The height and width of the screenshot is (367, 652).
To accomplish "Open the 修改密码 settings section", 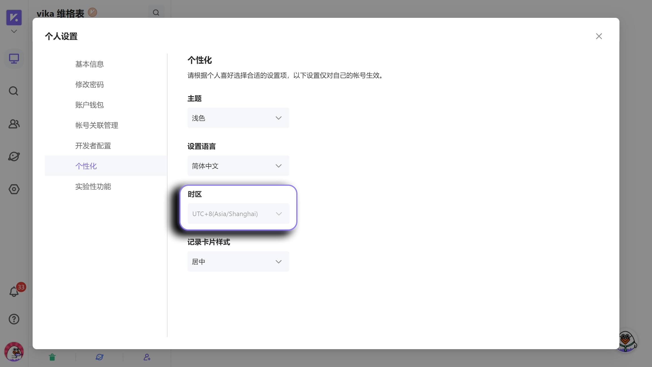I will 89,84.
